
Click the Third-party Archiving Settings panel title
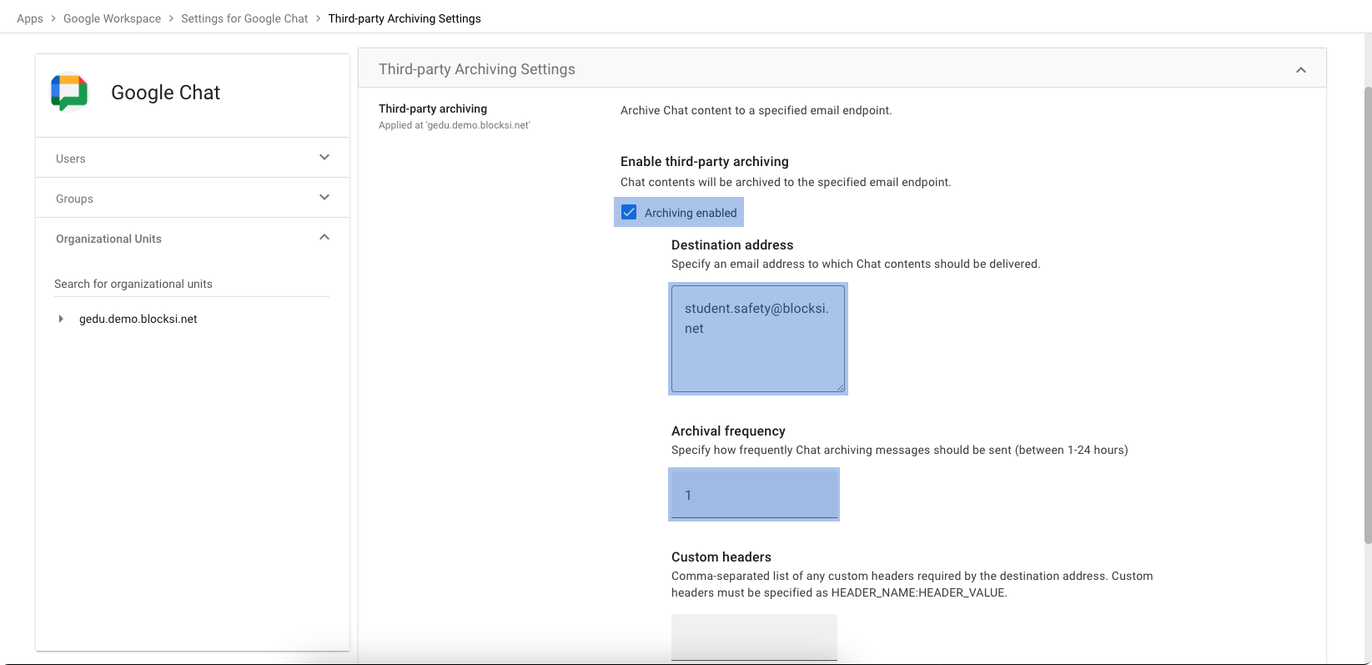[477, 69]
